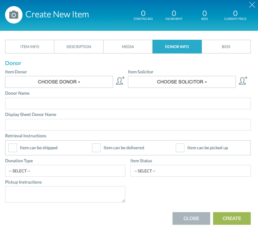Click the Retrieval Instructions label

(x=25, y=136)
